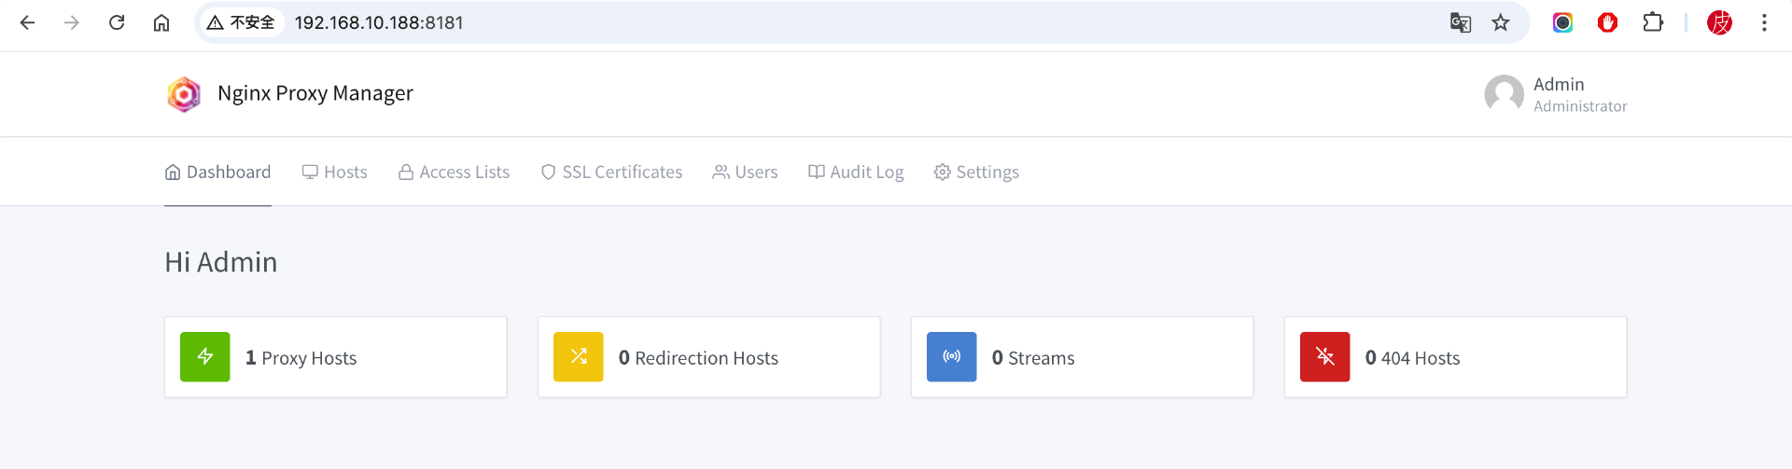1792x469 pixels.
Task: Click the Google Translate icon in address bar
Action: point(1461,23)
